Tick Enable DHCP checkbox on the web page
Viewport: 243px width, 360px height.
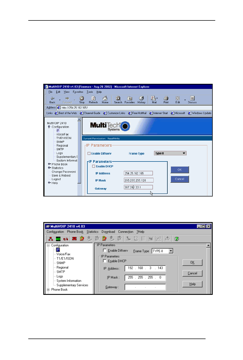94,166
